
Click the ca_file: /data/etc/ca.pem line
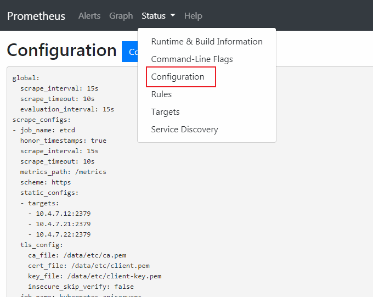coord(77,256)
